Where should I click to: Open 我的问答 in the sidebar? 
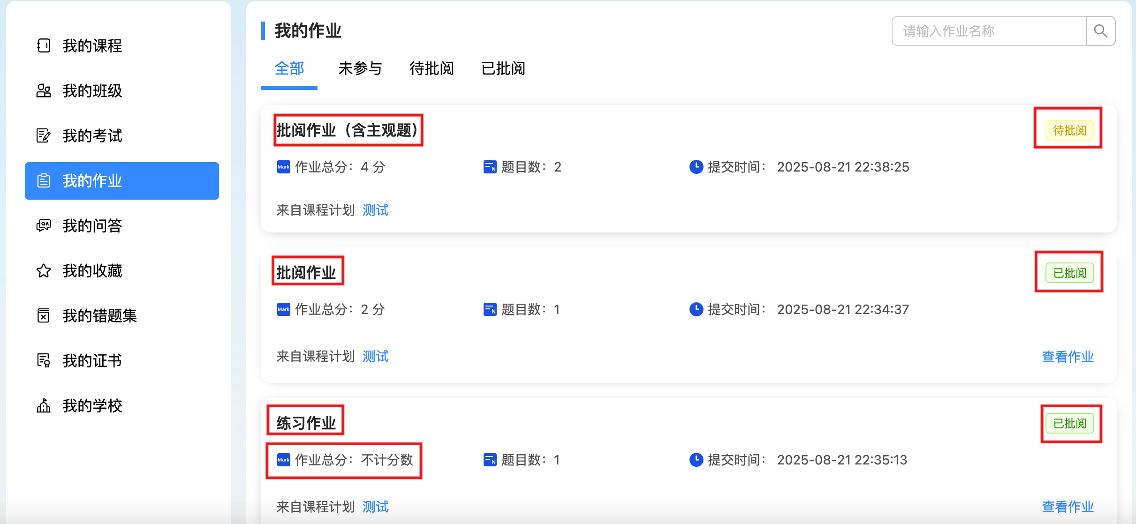click(x=92, y=226)
